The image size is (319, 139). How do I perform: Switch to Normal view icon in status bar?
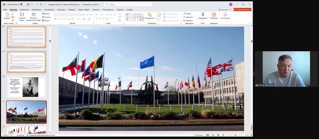click(x=208, y=135)
